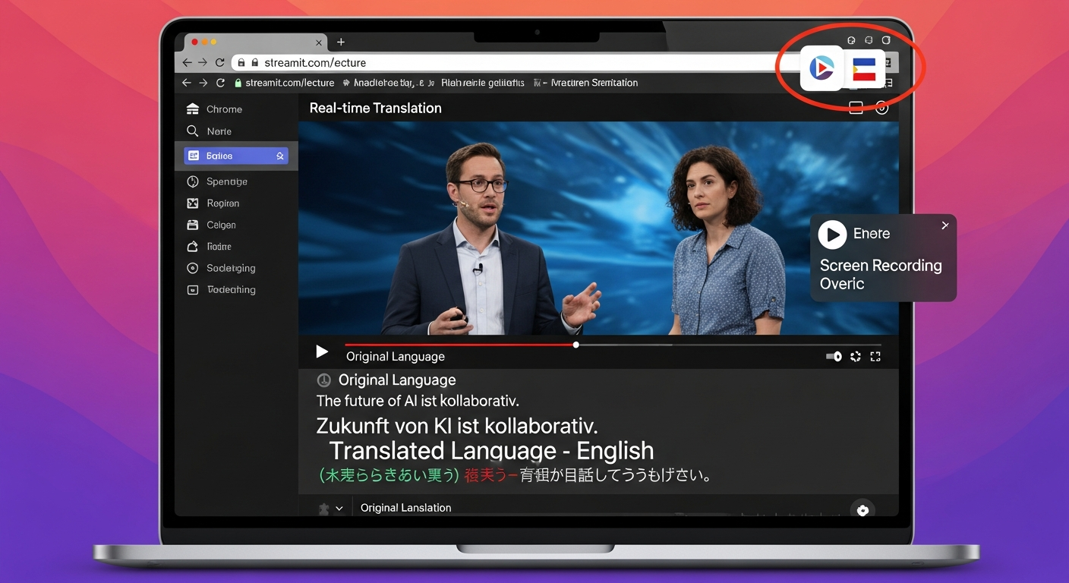Screen dimensions: 1069x583
Task: Click the Japanese subtitle line
Action: [x=515, y=476]
